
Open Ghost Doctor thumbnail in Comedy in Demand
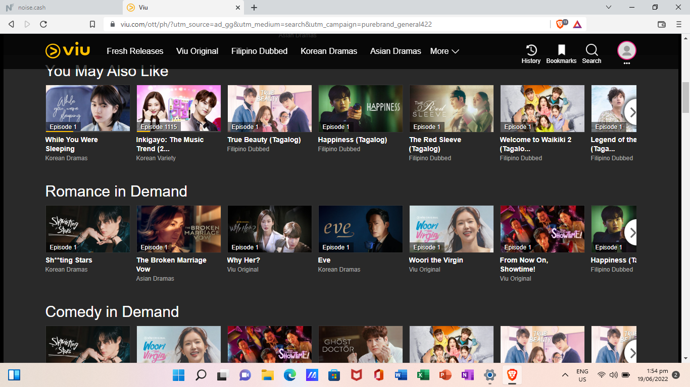click(361, 344)
